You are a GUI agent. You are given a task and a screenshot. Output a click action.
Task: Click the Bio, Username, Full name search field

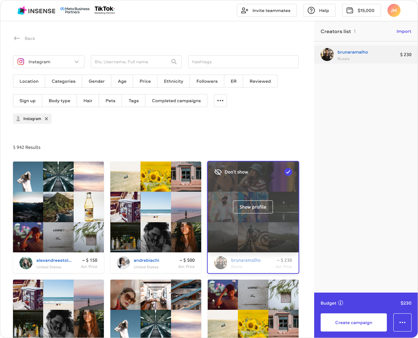pos(136,62)
